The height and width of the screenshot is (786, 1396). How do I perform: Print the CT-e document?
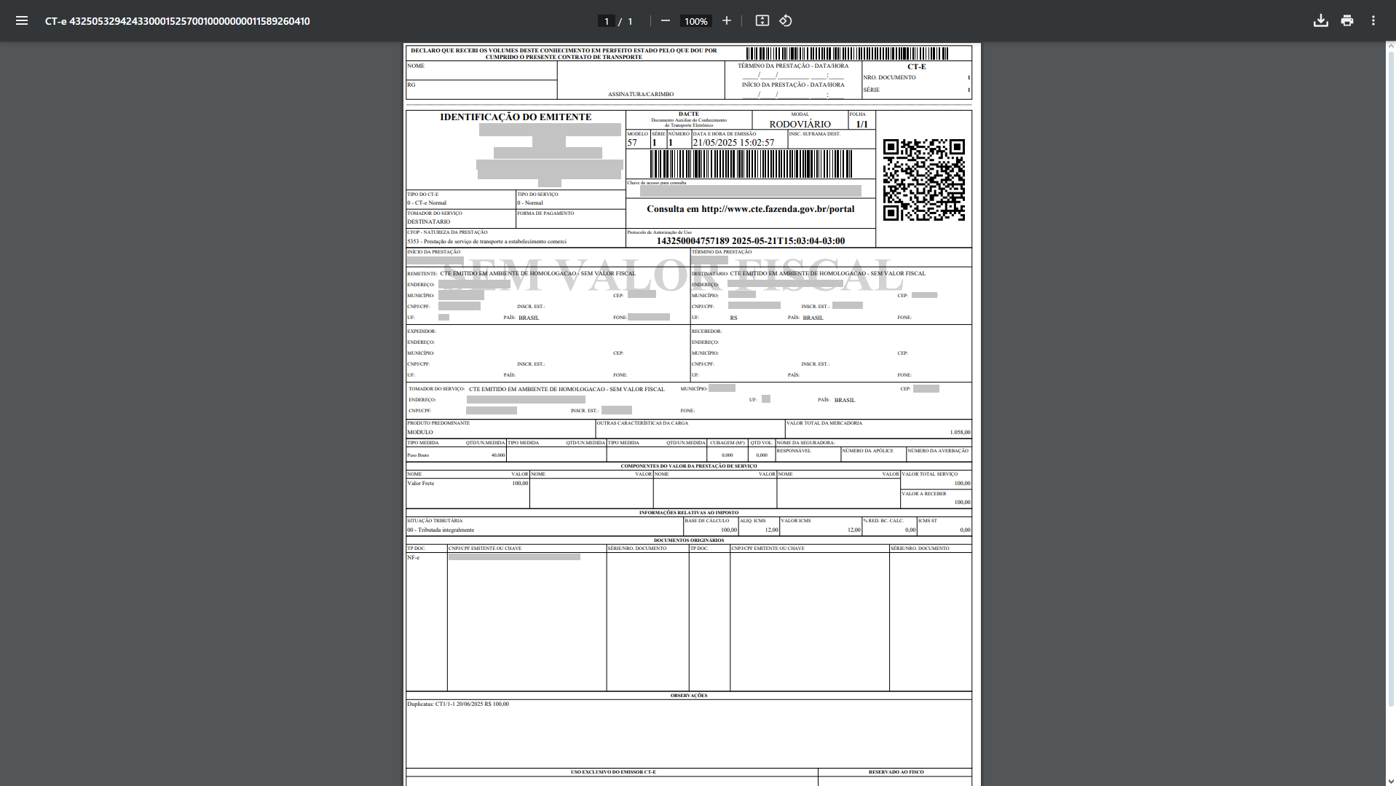pyautogui.click(x=1346, y=21)
